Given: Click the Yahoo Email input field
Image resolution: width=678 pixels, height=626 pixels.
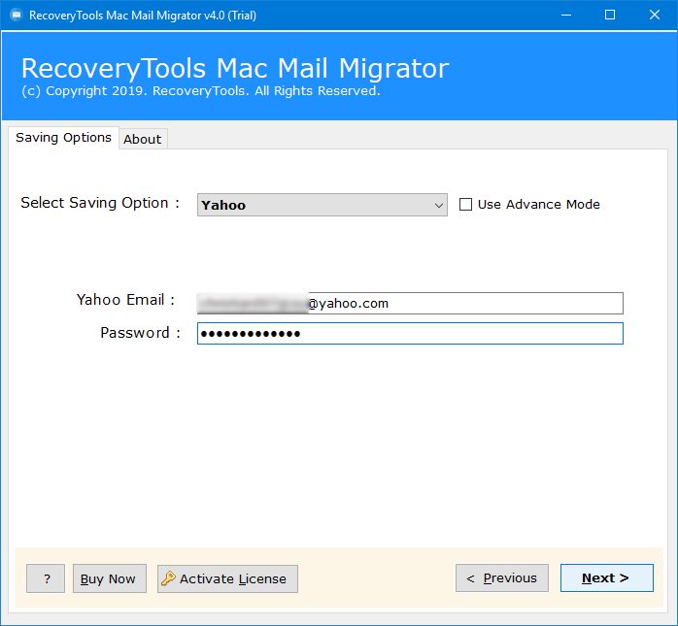Looking at the screenshot, I should tap(410, 303).
